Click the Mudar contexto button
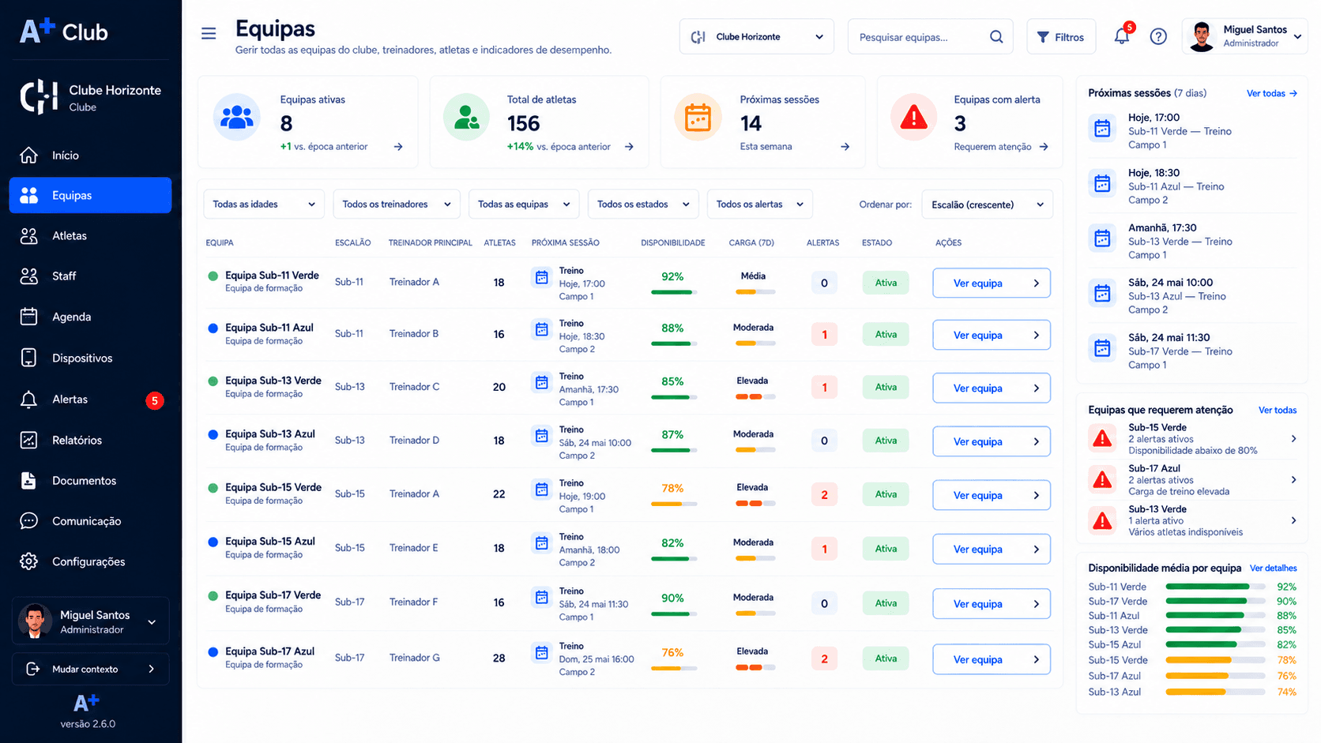The image size is (1321, 743). [90, 669]
